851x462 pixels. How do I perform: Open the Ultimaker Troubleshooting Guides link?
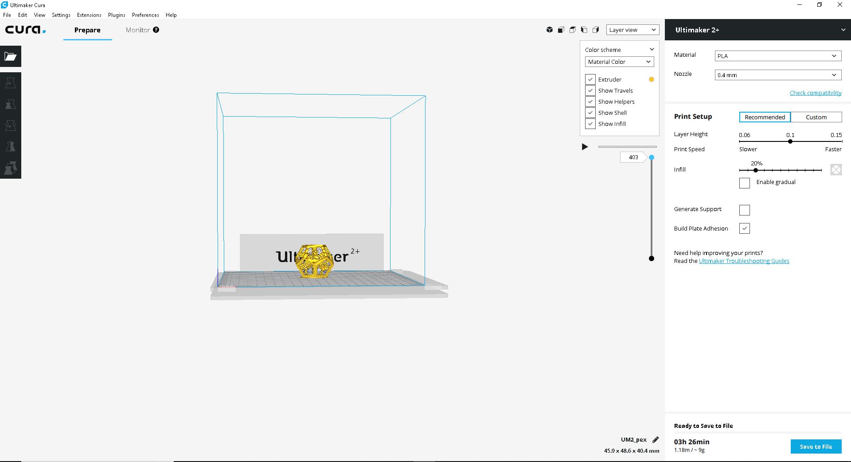coord(744,261)
